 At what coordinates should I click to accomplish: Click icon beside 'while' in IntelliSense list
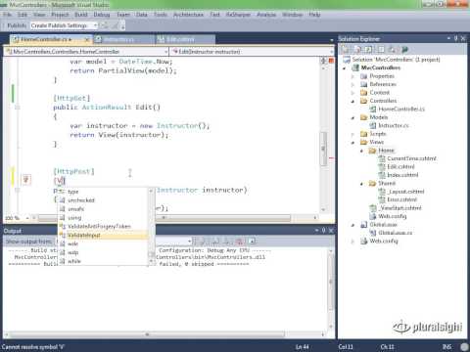[x=63, y=261]
